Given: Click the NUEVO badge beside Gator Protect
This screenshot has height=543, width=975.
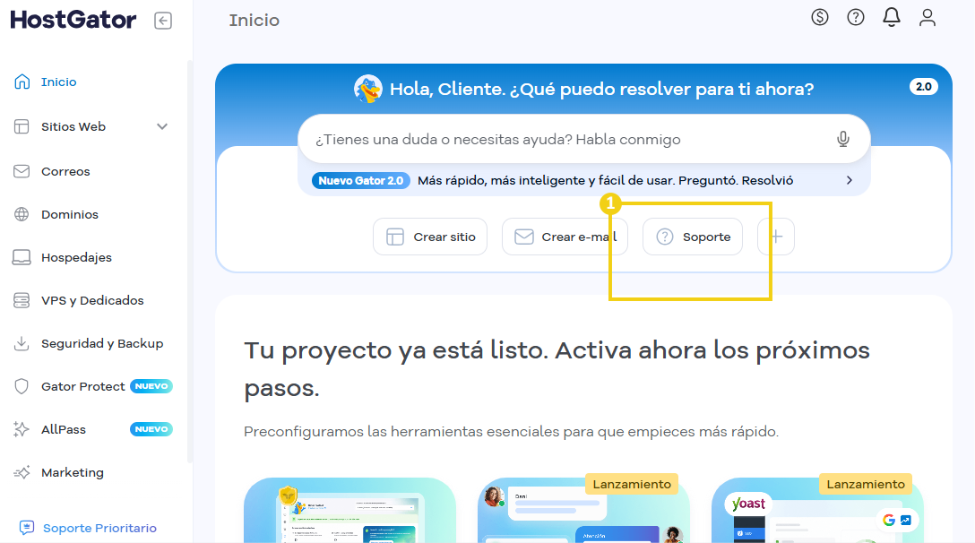Looking at the screenshot, I should pyautogui.click(x=151, y=386).
